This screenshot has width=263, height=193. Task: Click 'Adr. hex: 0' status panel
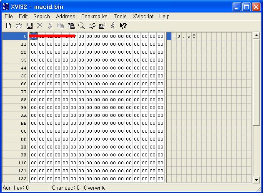(26, 188)
